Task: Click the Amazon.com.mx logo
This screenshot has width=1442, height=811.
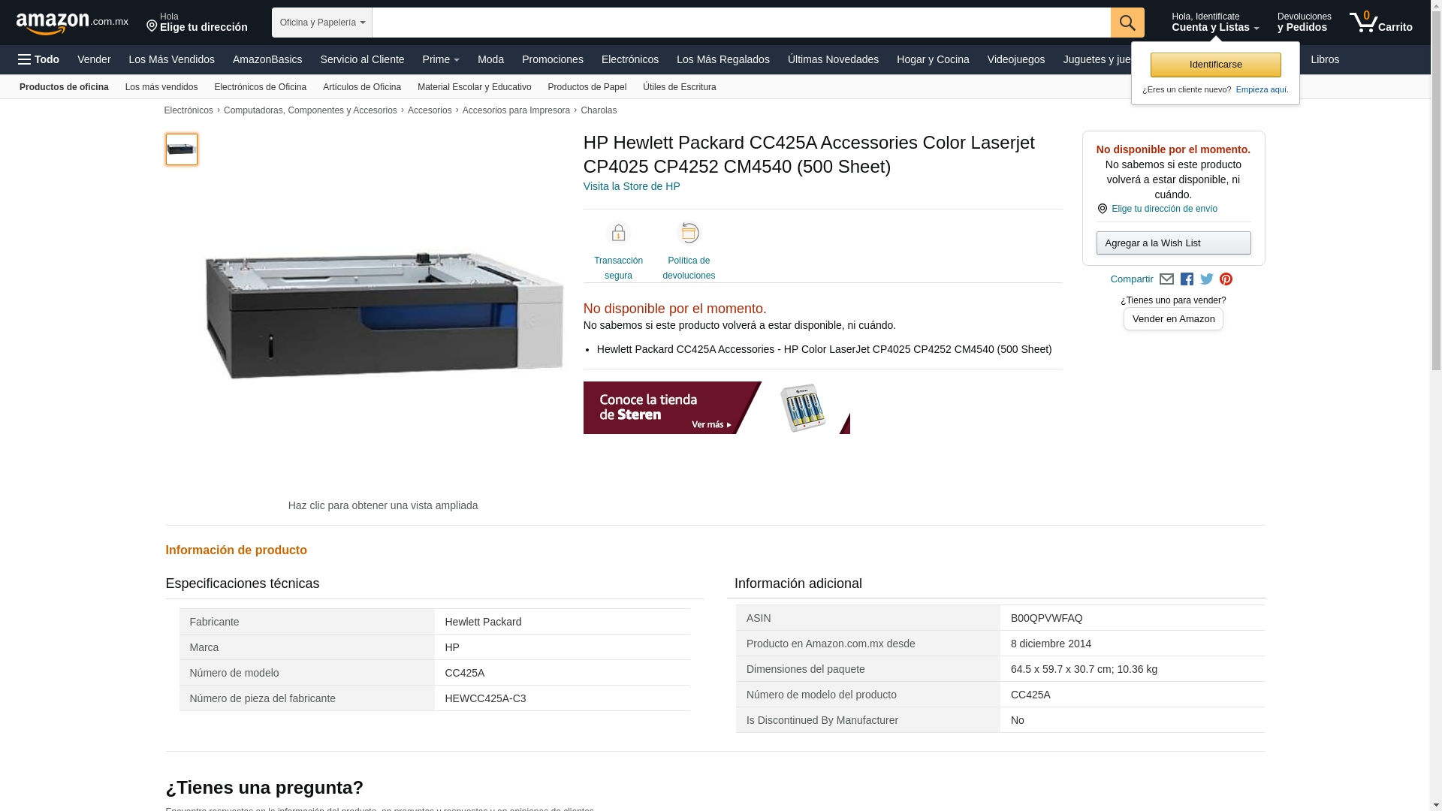Action: coord(72,23)
